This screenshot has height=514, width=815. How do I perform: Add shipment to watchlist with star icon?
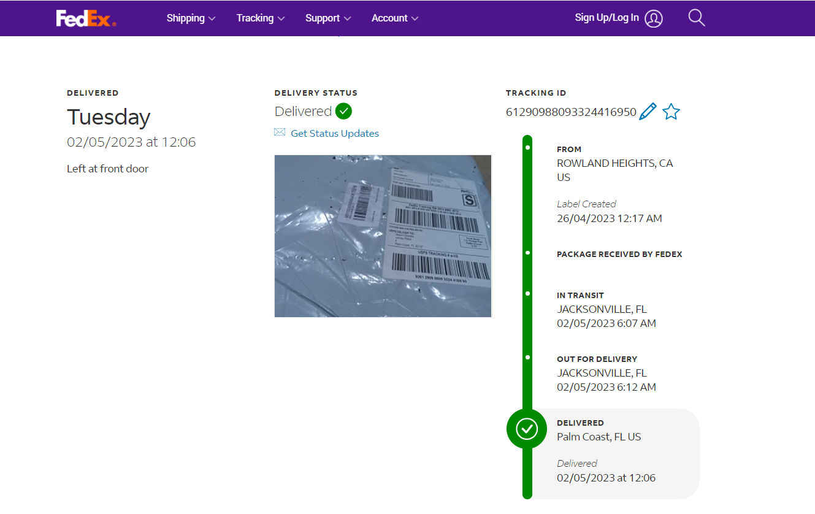click(x=671, y=112)
